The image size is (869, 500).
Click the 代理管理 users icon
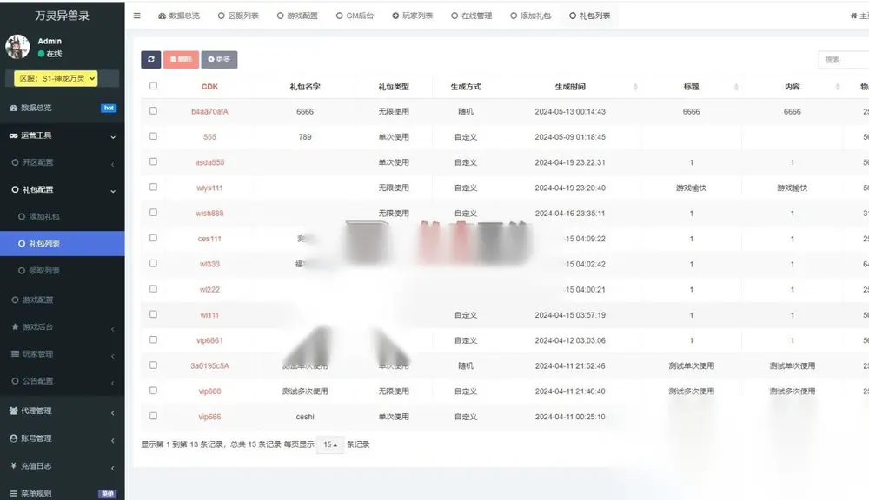(x=14, y=411)
